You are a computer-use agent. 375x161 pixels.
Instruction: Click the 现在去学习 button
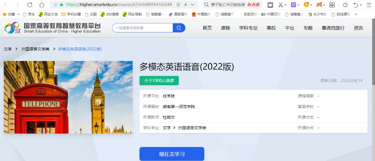coord(172,154)
